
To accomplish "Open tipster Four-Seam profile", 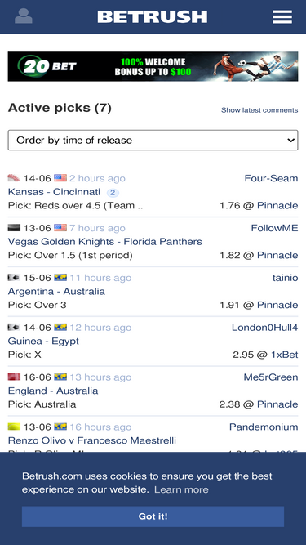I will tap(271, 178).
